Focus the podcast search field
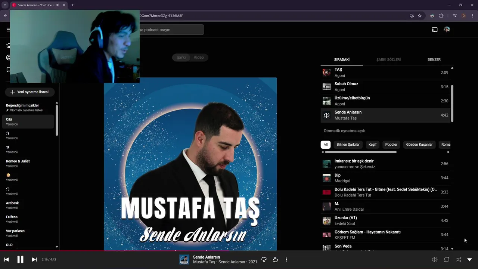The width and height of the screenshot is (478, 269). tap(171, 30)
